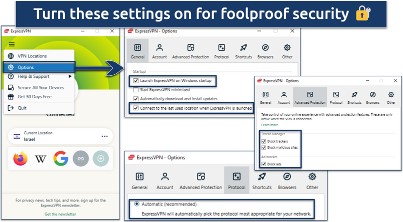403x222 pixels.
Task: Open Help & Support menu entry
Action: [x=39, y=76]
